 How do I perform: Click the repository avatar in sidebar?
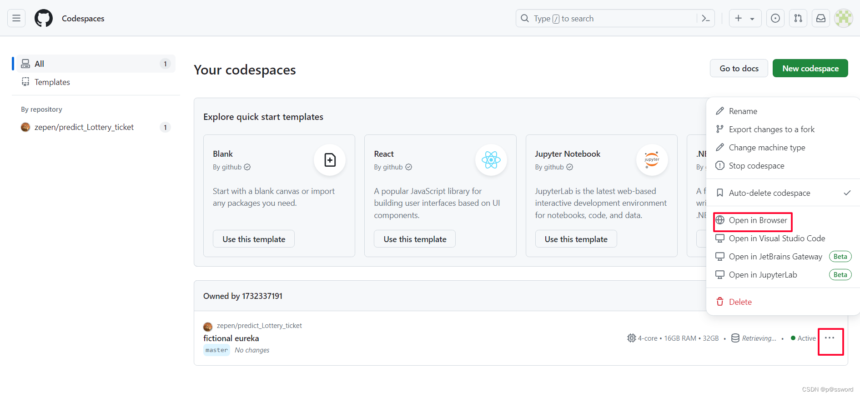coord(25,127)
